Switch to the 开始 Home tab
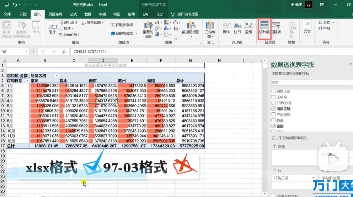 pyautogui.click(x=23, y=14)
